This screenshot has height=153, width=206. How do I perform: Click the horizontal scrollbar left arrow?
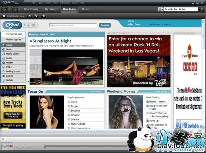(2, 130)
